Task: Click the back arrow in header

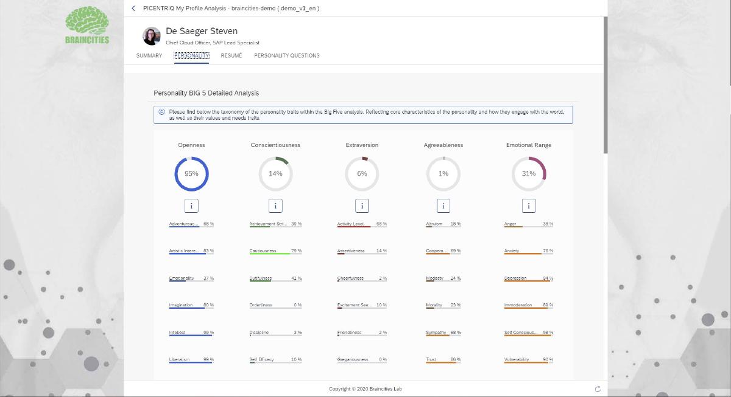Action: pos(133,9)
